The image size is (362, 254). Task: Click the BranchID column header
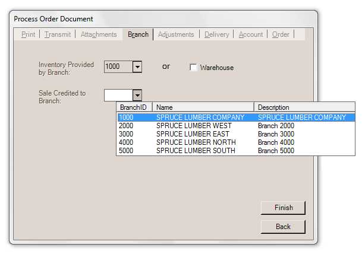[134, 107]
